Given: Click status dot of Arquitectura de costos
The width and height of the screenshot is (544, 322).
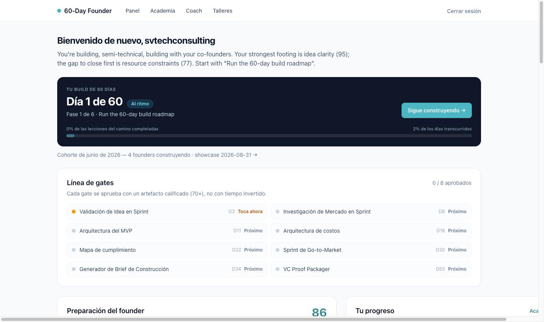Looking at the screenshot, I should point(278,231).
